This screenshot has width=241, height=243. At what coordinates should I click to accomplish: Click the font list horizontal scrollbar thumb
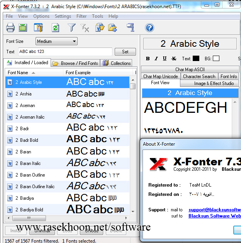coord(29,218)
